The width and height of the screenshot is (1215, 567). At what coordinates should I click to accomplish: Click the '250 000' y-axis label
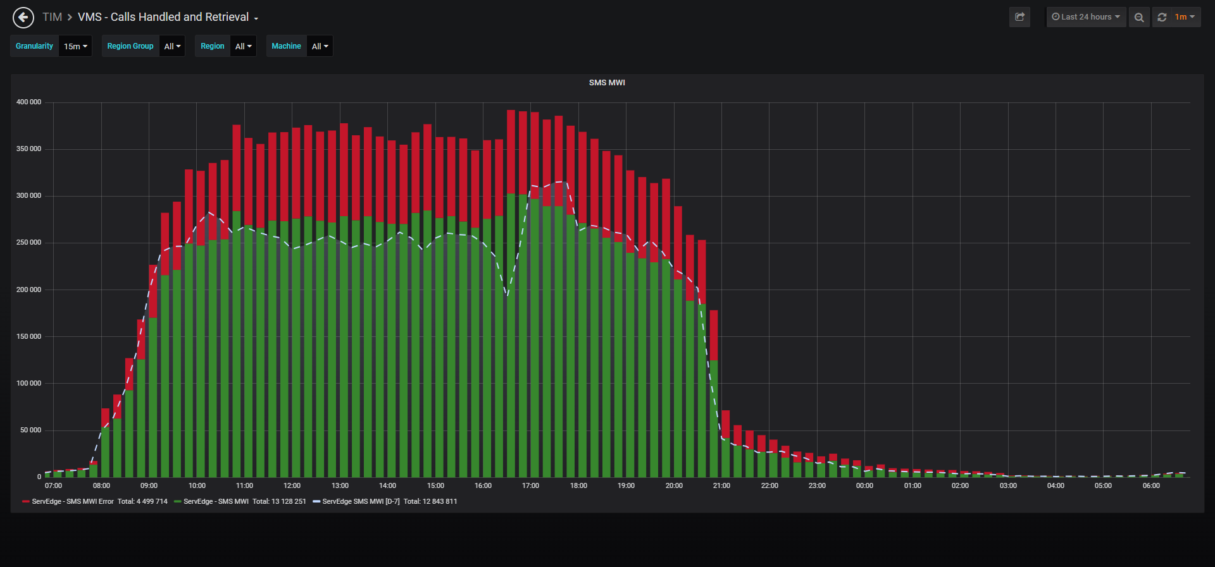[x=28, y=243]
